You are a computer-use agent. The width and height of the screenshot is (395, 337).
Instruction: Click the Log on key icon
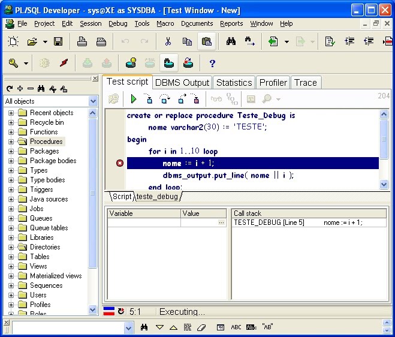[x=13, y=63]
